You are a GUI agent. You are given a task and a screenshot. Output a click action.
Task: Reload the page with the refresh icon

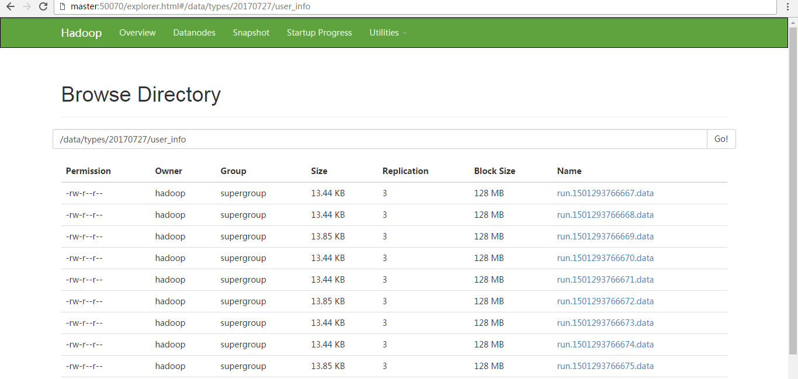coord(43,6)
